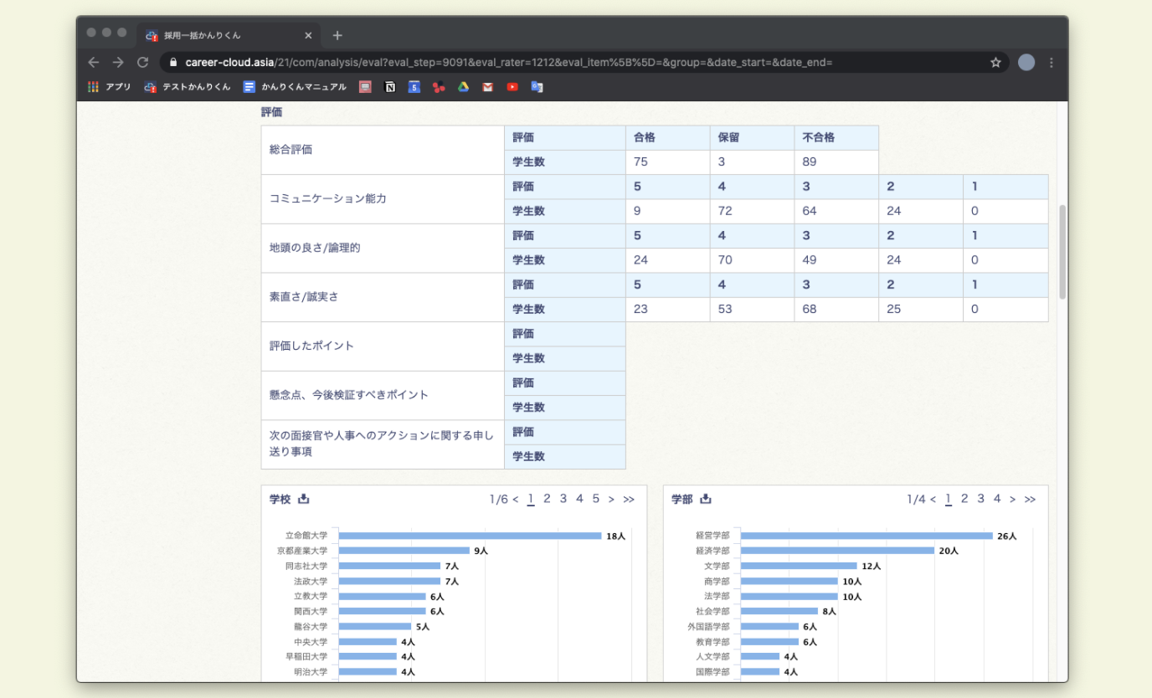
Task: Open the Gmail bookmark icon
Action: (487, 86)
